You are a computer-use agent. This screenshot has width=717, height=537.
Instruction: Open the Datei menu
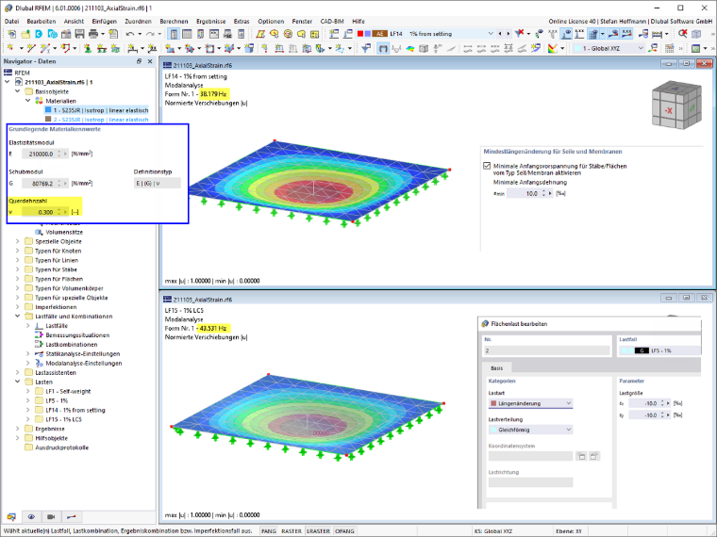point(11,22)
